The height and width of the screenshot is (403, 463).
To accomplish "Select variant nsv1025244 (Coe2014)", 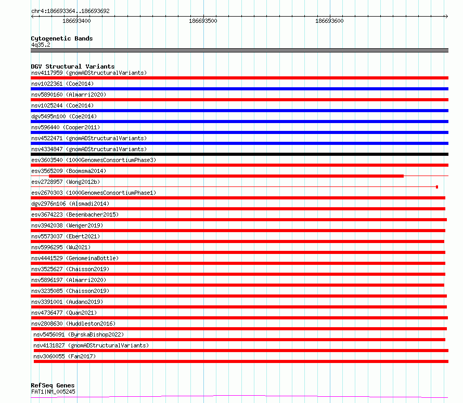I will point(62,105).
